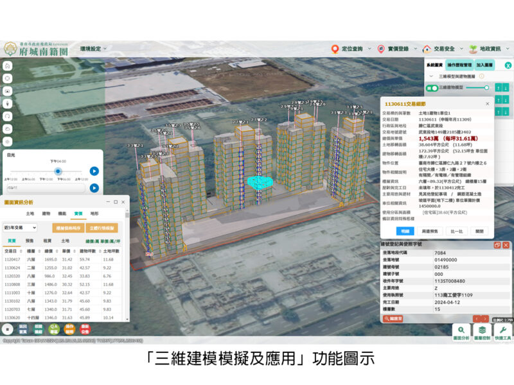Open the 環境設定 dropdown menu
The image size is (514, 385).
pyautogui.click(x=93, y=49)
